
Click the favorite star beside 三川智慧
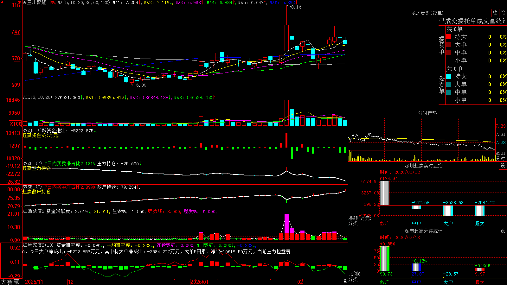(25, 3)
